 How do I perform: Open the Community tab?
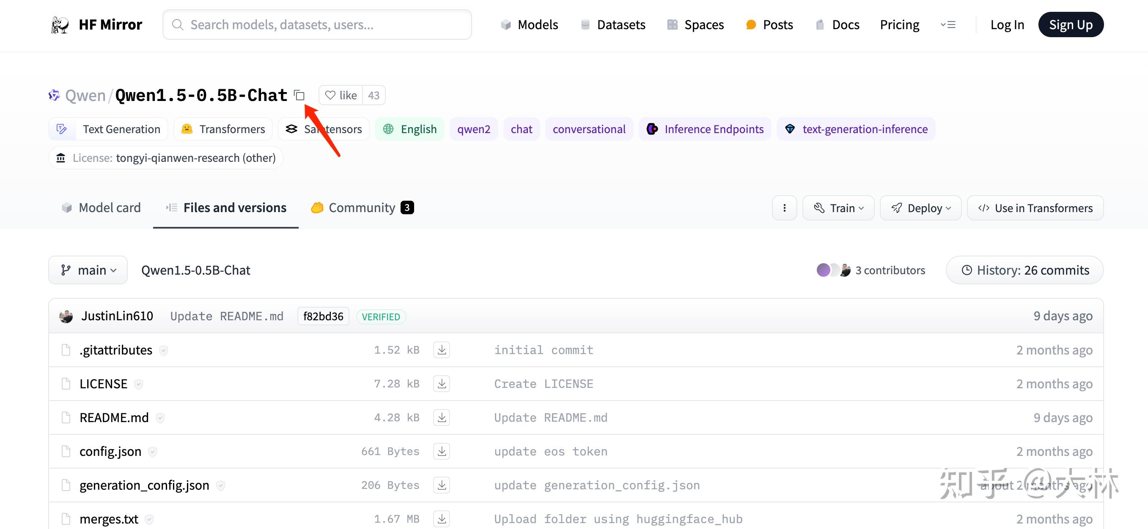coord(362,208)
